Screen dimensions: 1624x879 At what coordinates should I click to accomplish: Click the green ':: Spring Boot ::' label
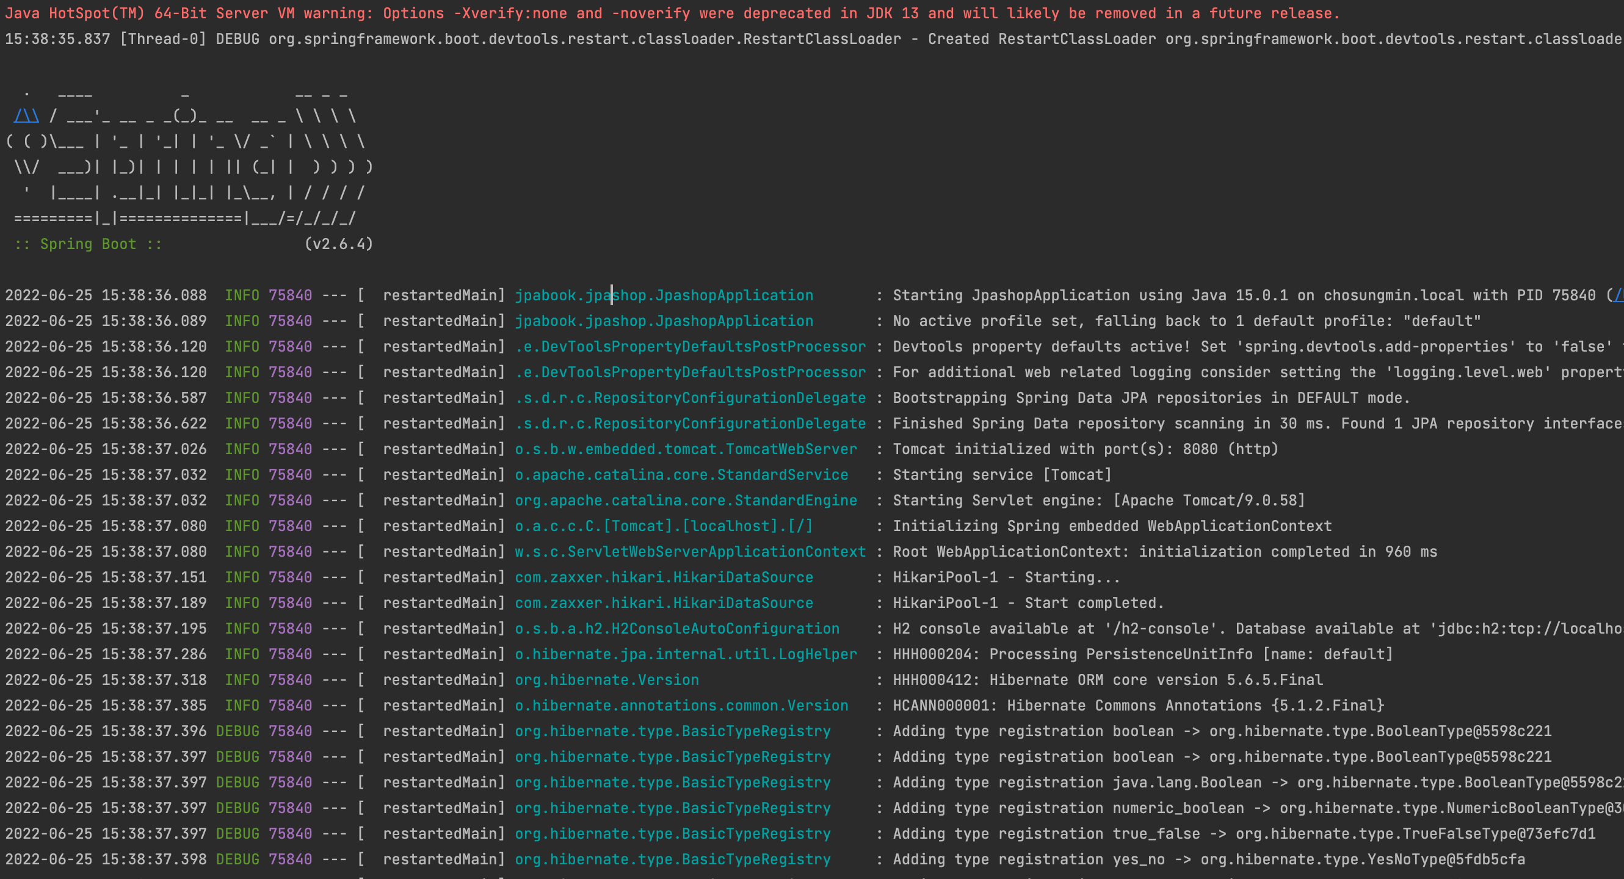coord(89,245)
